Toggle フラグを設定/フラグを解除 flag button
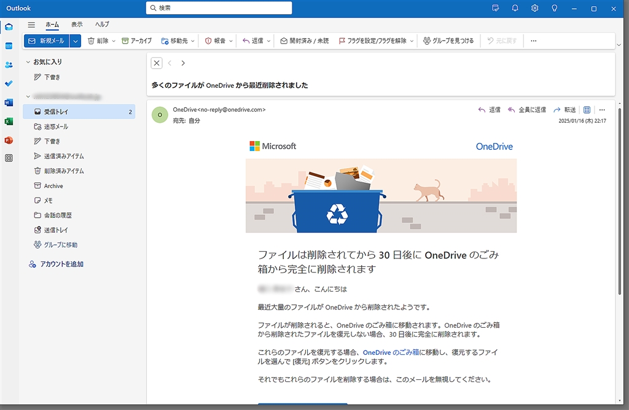This screenshot has height=410, width=629. pyautogui.click(x=373, y=41)
